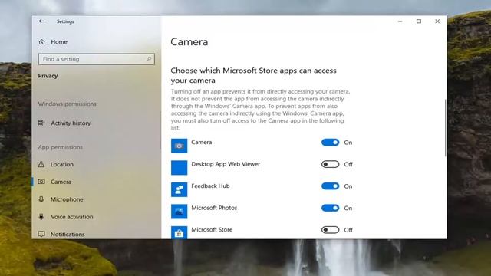
Task: Minimize the Settings window
Action: click(x=400, y=21)
